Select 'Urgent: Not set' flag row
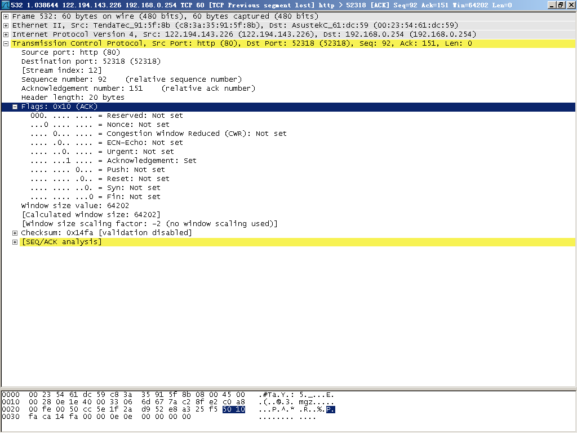577x433 pixels. click(x=102, y=152)
